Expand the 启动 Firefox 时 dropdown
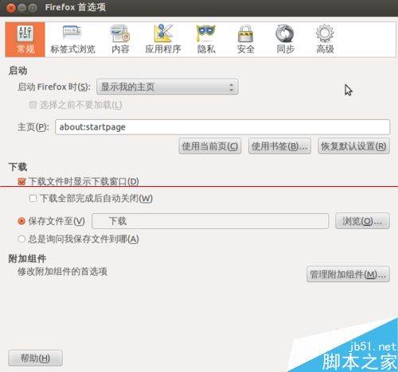Screen dimensions: 398x372 [x=167, y=87]
